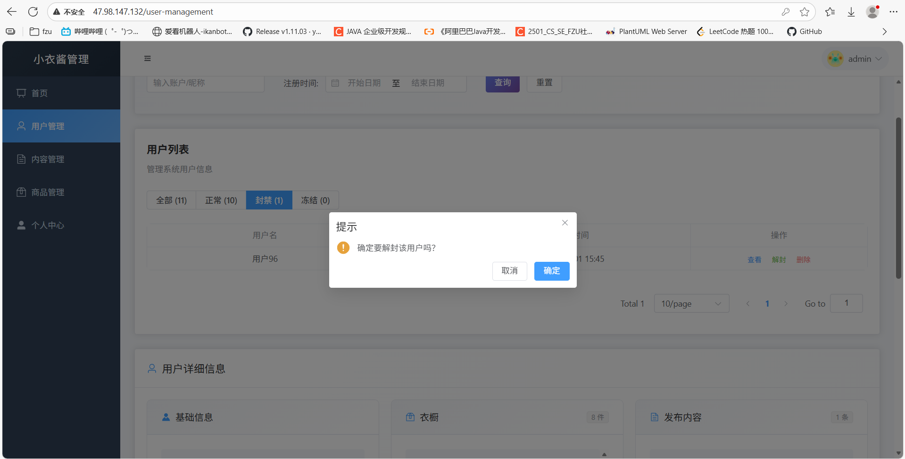Click the browser address bar URL

click(x=153, y=12)
